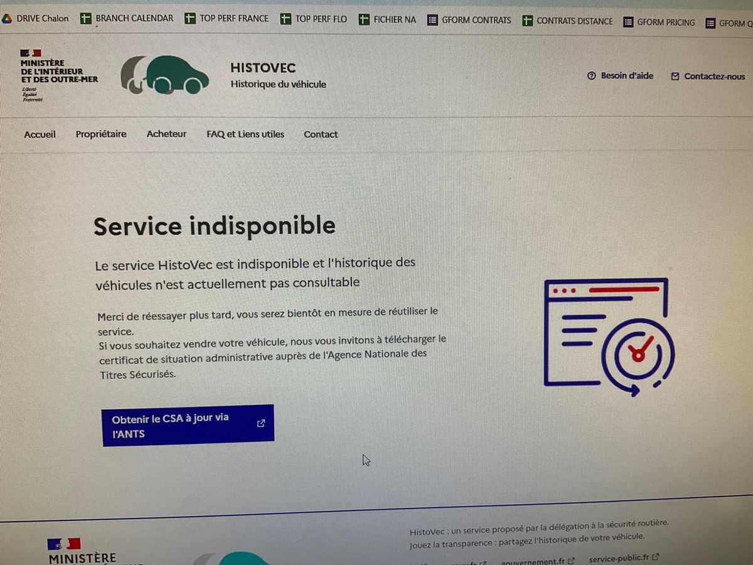Open the Acheteur menu item

pos(166,134)
